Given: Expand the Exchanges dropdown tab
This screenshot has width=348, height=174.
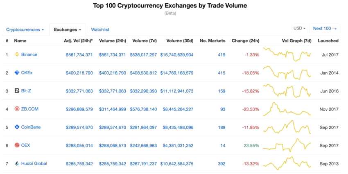Looking at the screenshot, I should [68, 29].
